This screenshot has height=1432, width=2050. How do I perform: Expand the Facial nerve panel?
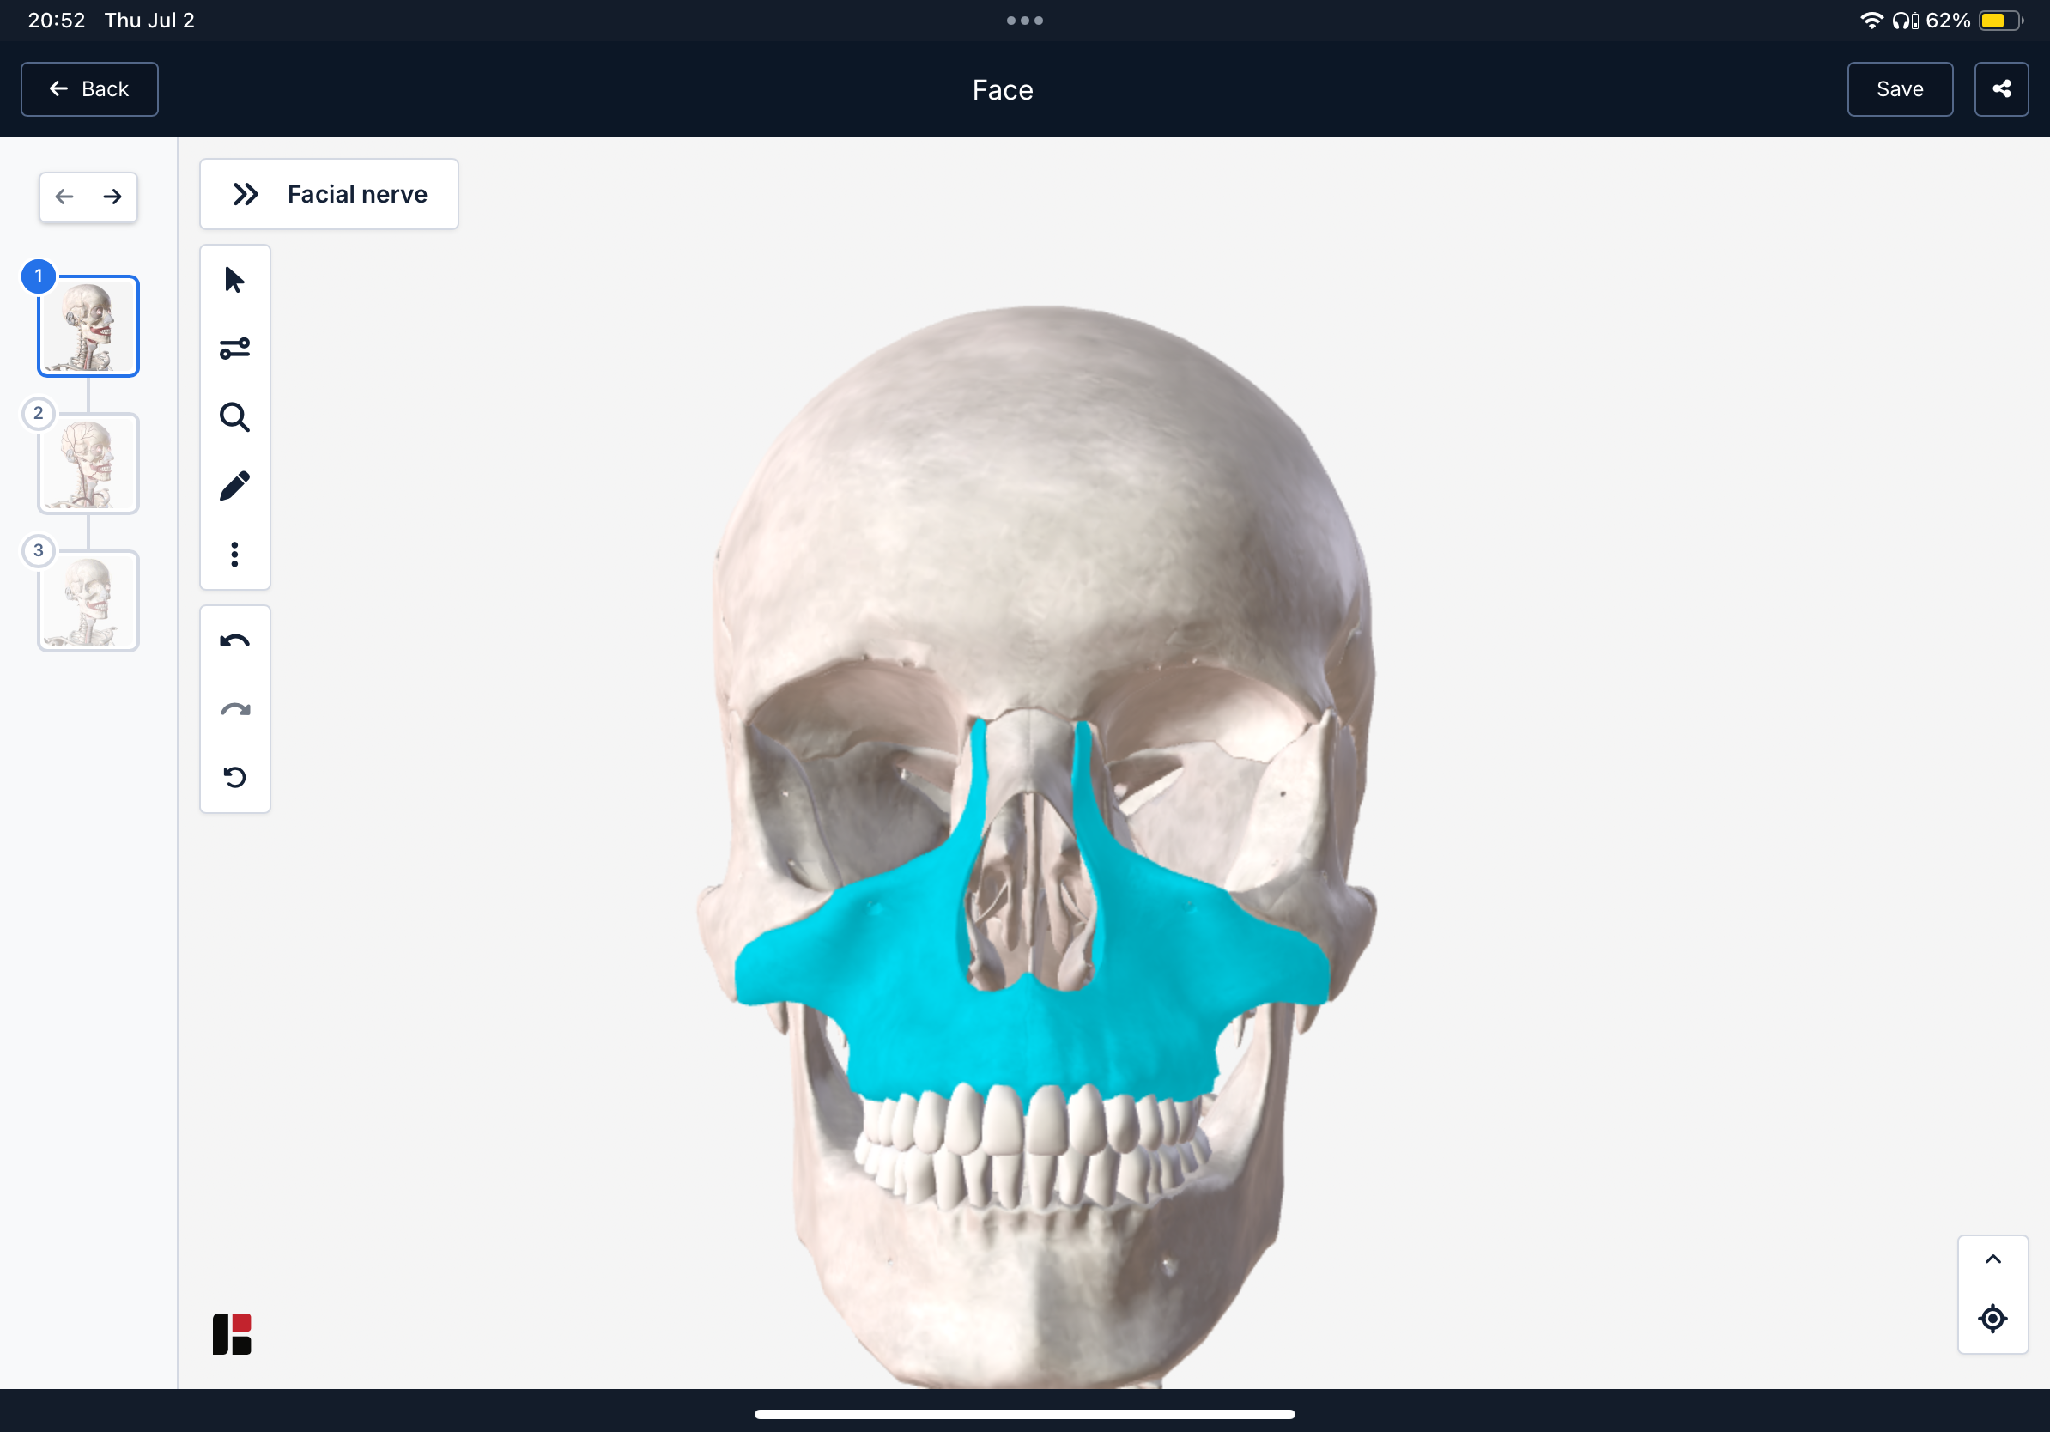click(329, 194)
